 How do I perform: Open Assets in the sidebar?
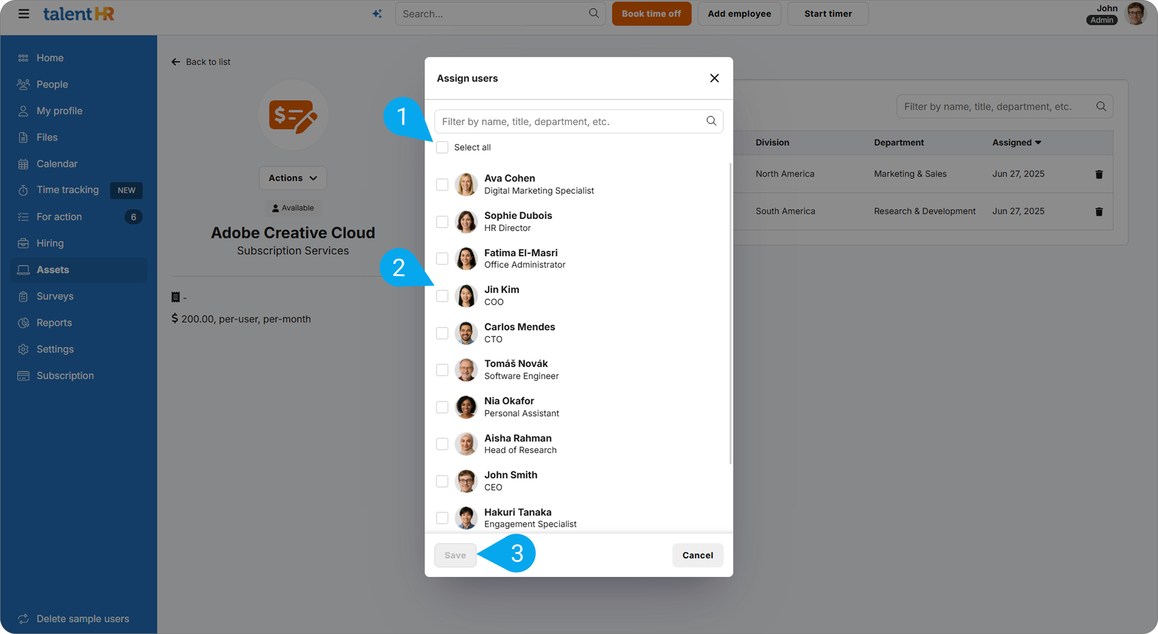[79, 270]
